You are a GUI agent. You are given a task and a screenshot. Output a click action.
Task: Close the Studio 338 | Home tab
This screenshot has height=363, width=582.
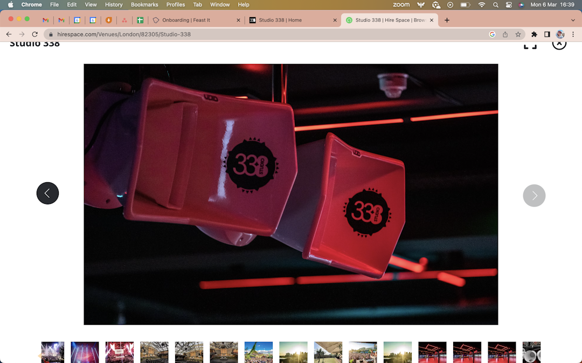click(x=335, y=20)
